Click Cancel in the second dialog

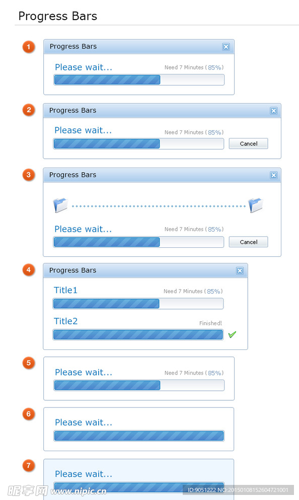(x=248, y=144)
